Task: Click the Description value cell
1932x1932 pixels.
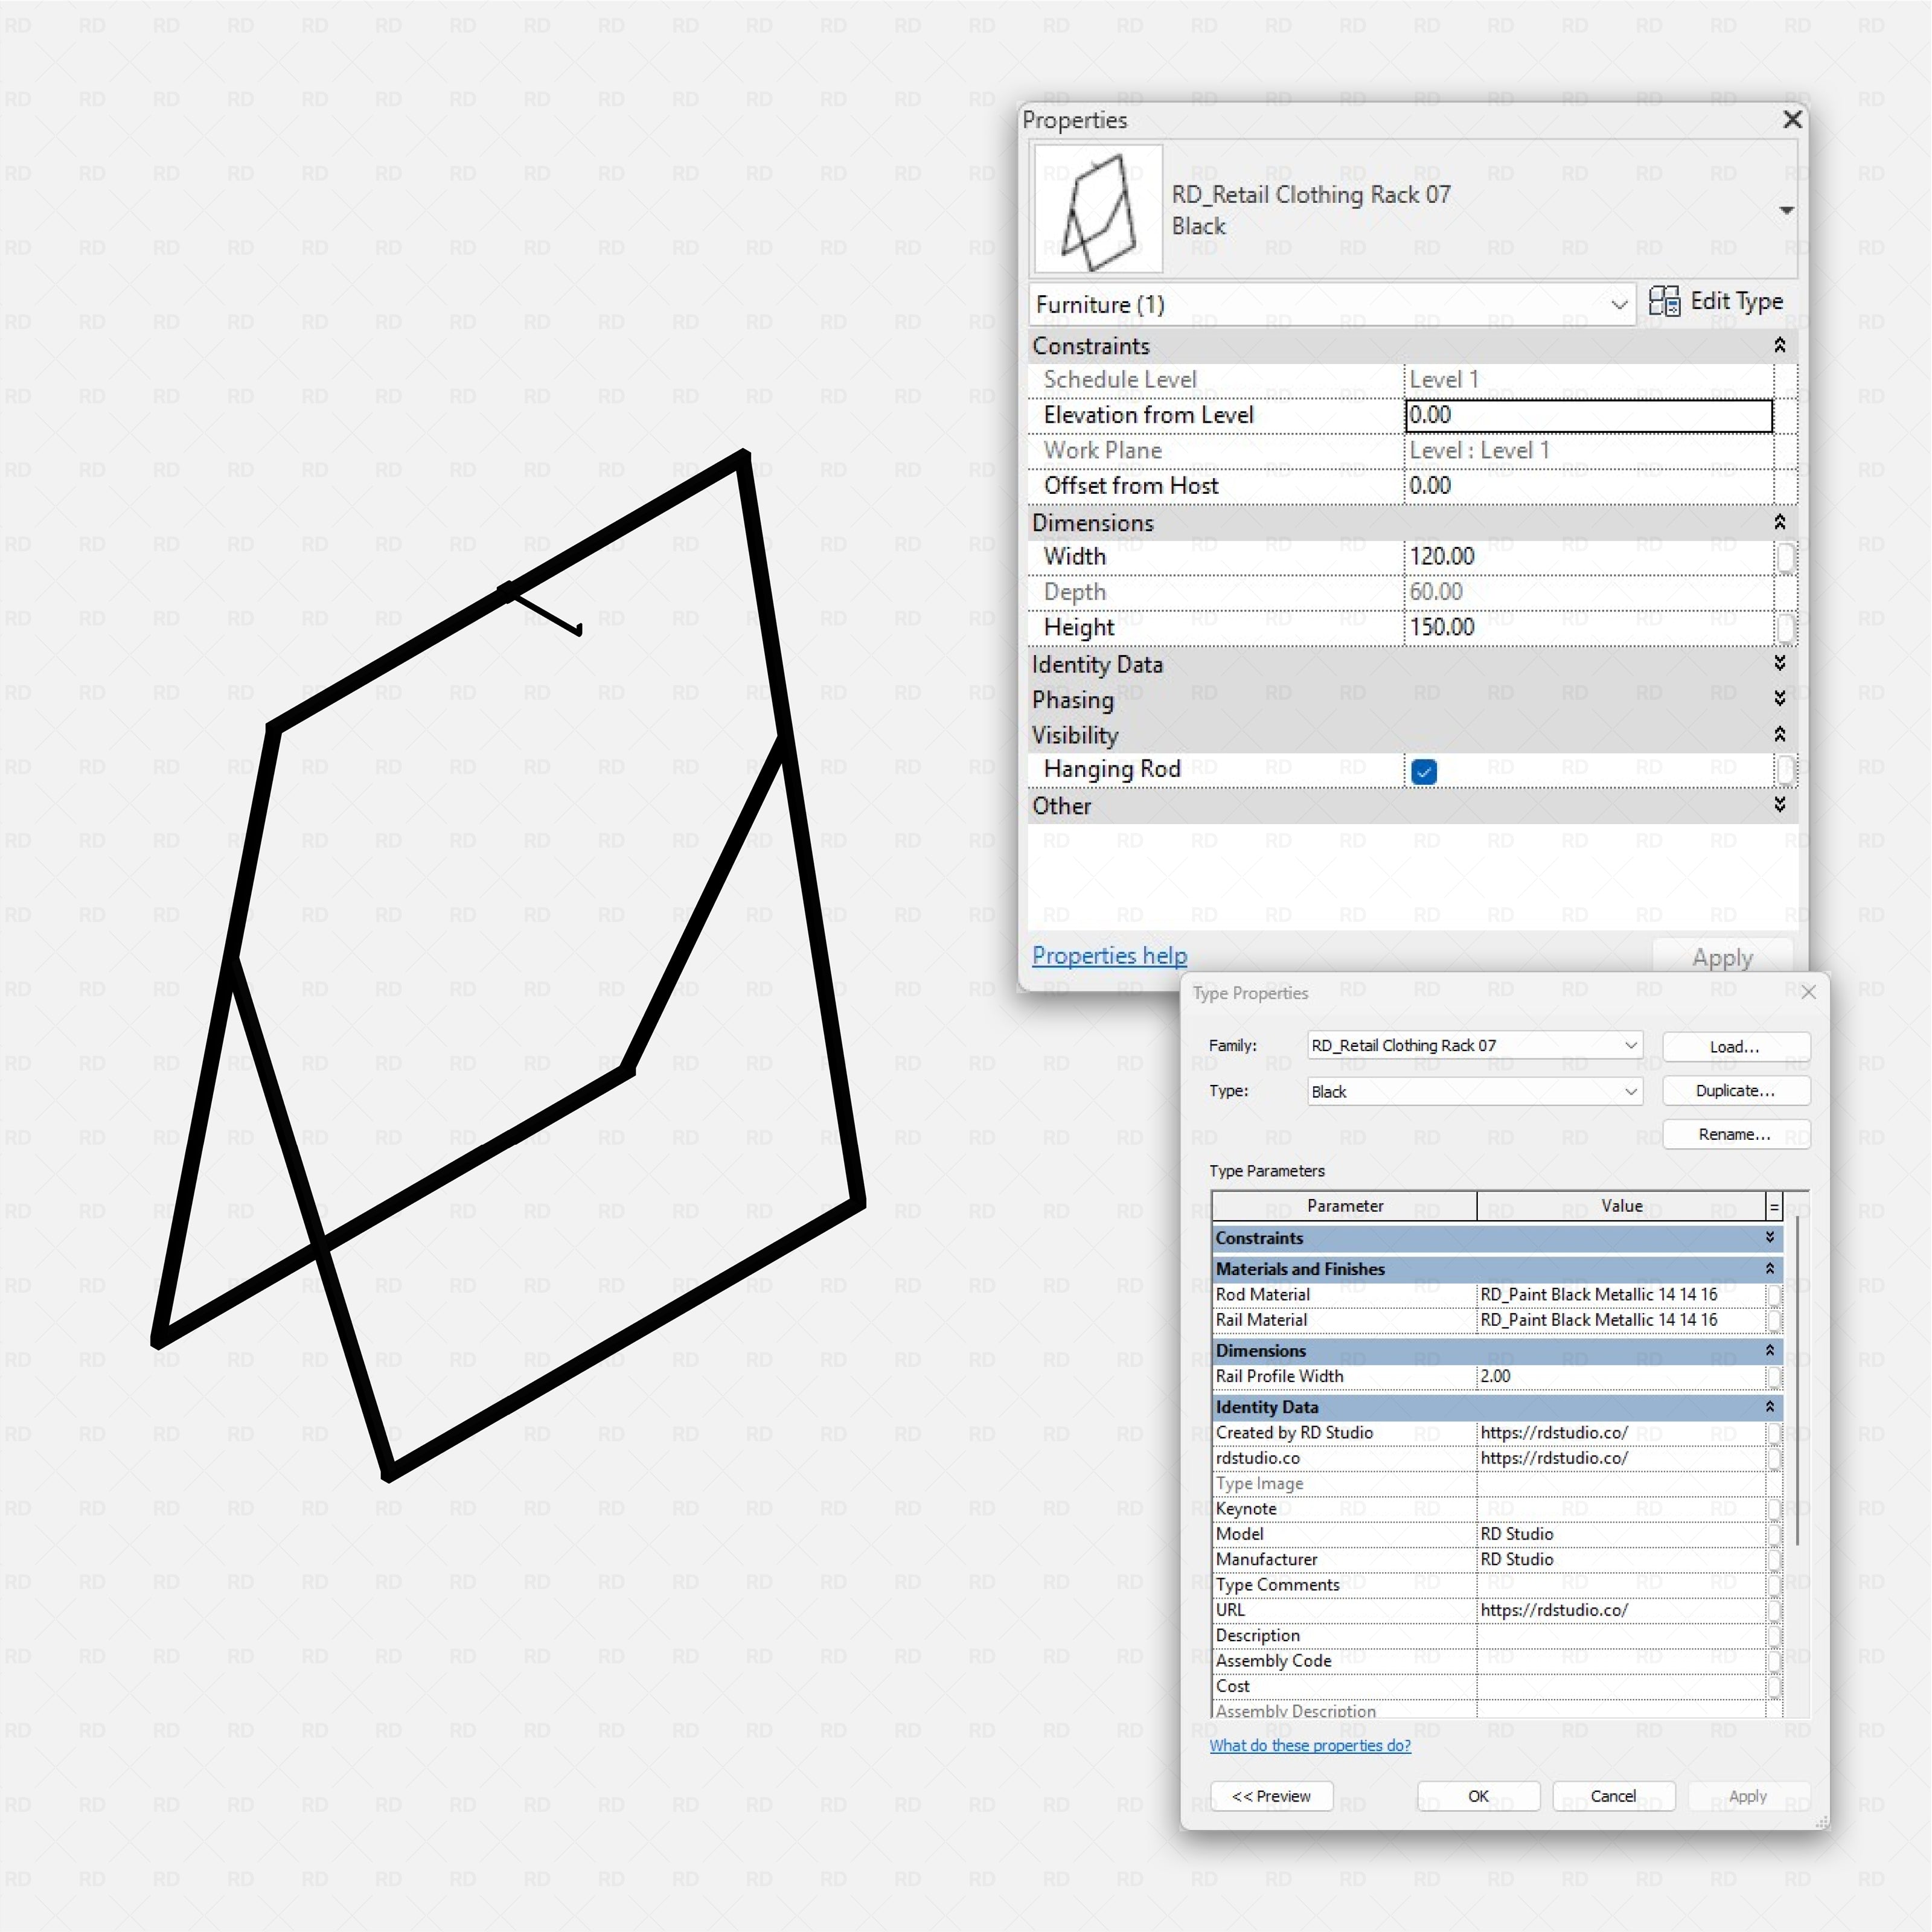Action: click(x=1621, y=1635)
